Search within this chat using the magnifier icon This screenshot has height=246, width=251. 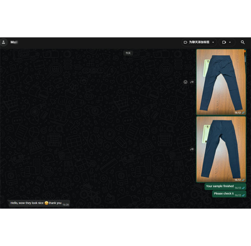tap(242, 42)
